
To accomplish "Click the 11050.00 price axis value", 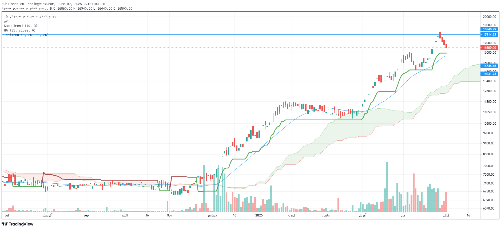I will tap(490, 112).
